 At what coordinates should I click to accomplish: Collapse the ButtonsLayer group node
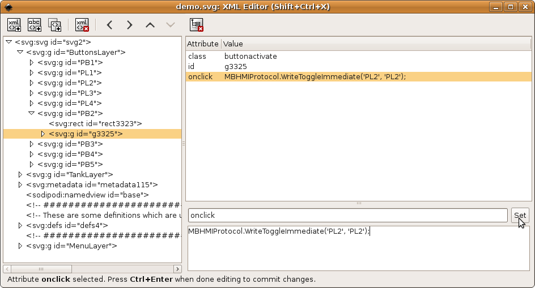click(x=20, y=52)
